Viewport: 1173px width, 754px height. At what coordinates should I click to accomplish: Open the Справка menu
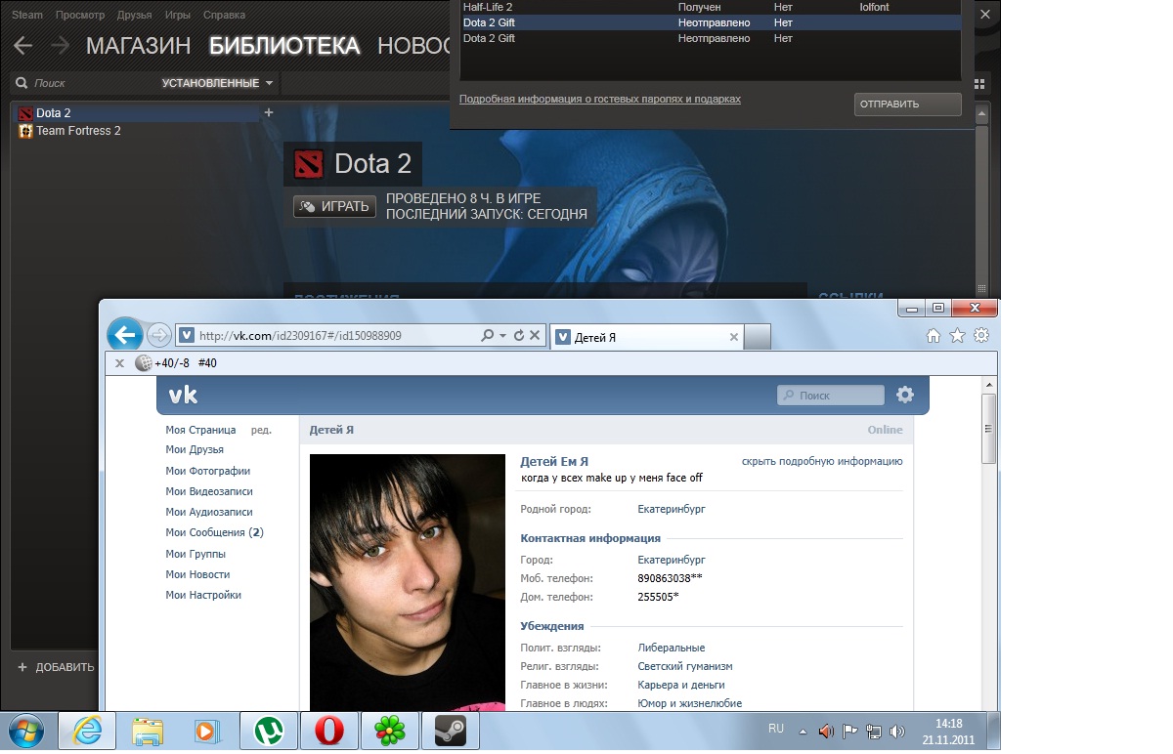click(225, 16)
